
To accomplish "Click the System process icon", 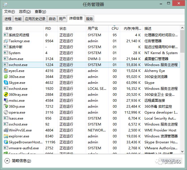I will (x=6, y=53).
